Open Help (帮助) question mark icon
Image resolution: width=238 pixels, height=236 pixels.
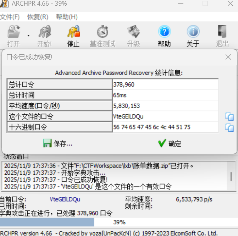click(x=164, y=32)
